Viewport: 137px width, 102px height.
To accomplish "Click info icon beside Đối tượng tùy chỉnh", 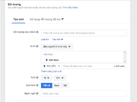I will coord(37,32).
